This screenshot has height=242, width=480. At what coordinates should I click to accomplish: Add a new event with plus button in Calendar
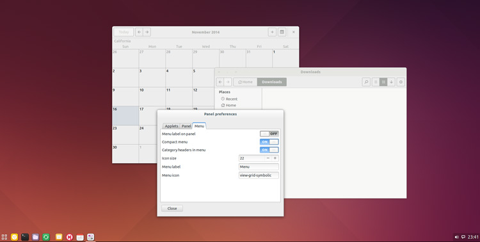(272, 32)
